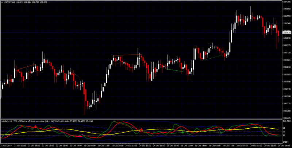Click the 28 Oct 11:00 time axis label
Image resolution: width=292 pixels, height=148 pixels.
click(228, 145)
